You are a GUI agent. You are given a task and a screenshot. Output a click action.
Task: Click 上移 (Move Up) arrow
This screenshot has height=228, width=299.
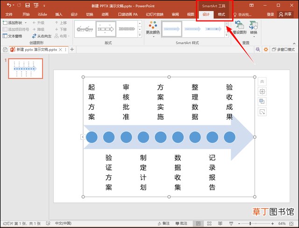[61, 23]
